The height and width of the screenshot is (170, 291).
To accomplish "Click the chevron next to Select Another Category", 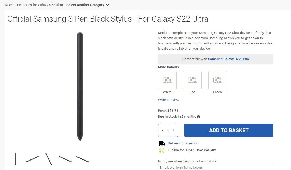I will pos(107,5).
